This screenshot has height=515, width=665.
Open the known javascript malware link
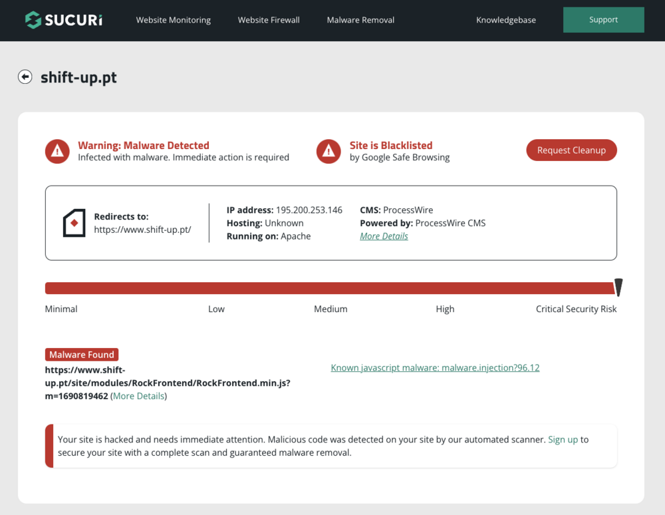(435, 367)
